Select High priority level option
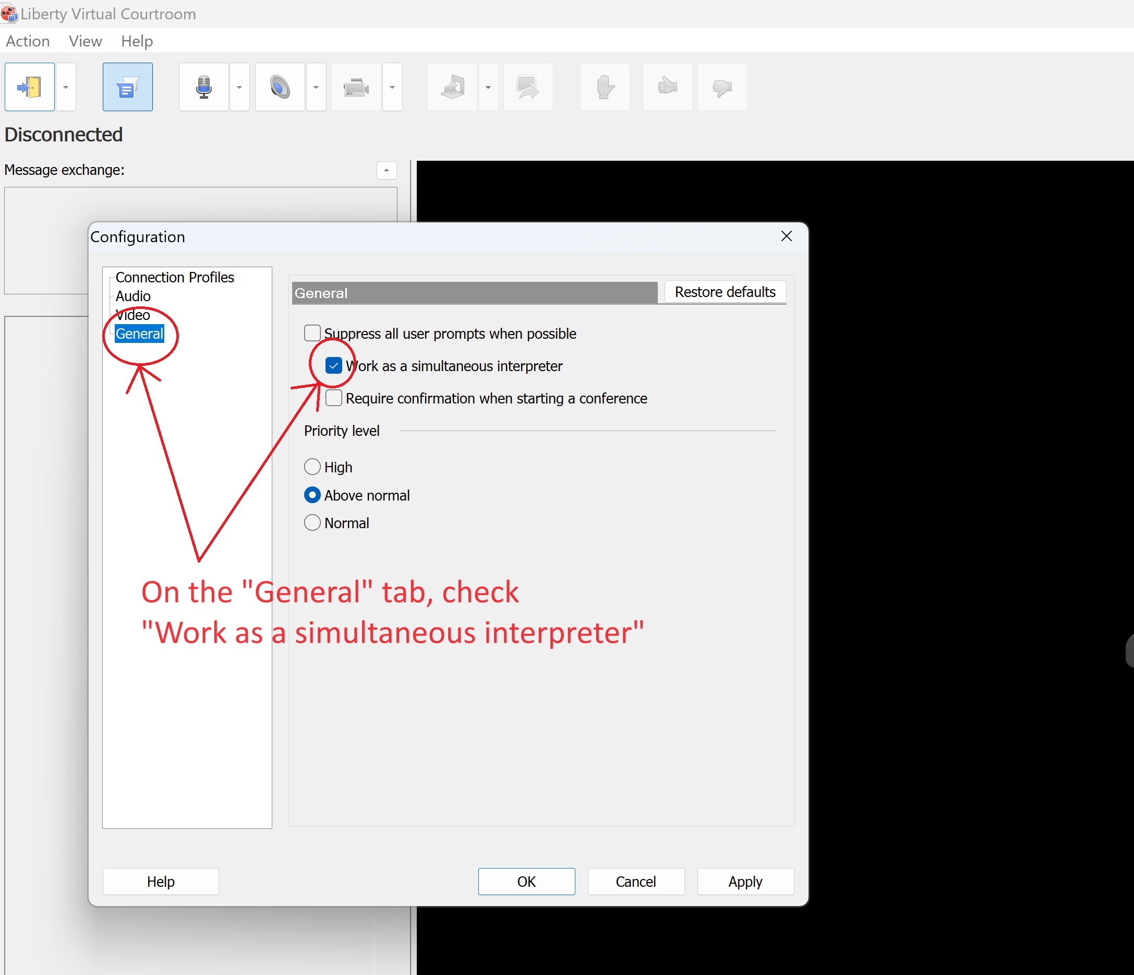Image resolution: width=1134 pixels, height=975 pixels. click(313, 467)
